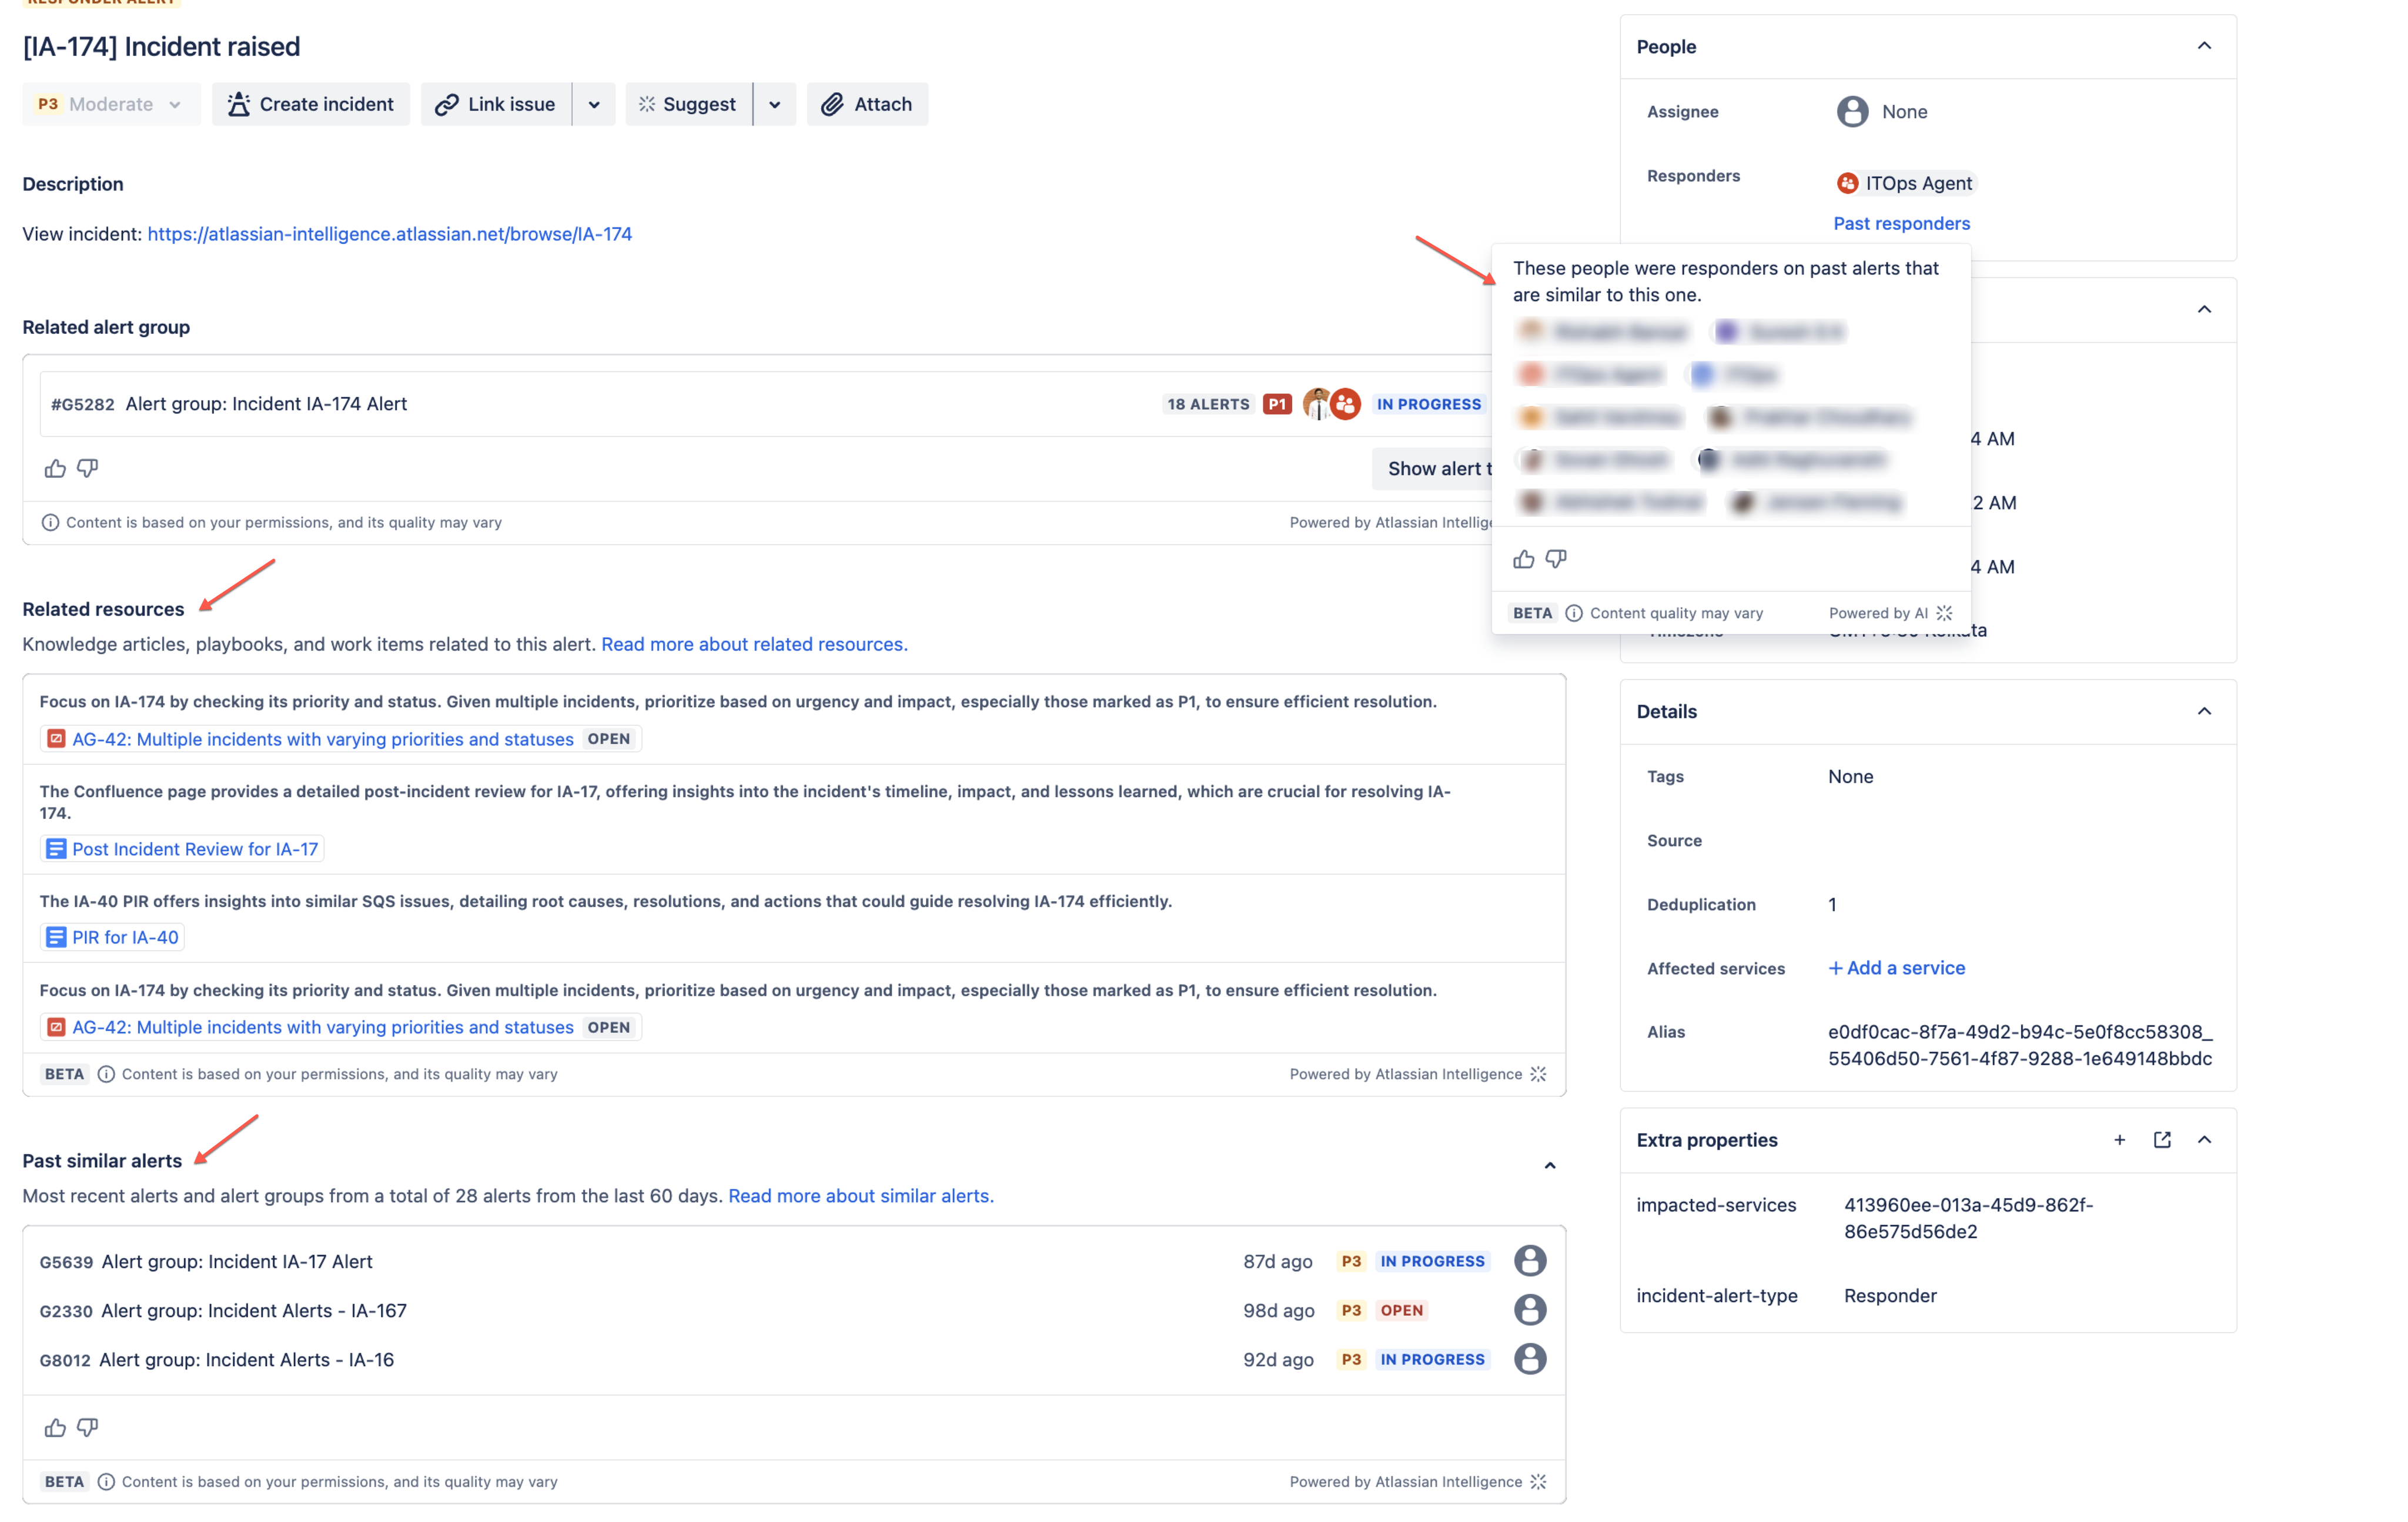Collapse the People panel
Viewport: 2408px width, 1522px height.
tap(2204, 46)
